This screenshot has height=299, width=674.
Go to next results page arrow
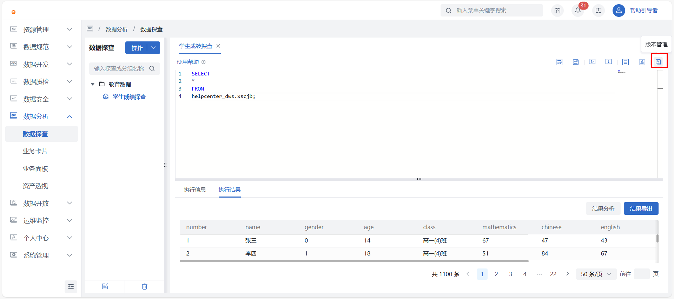pos(568,274)
